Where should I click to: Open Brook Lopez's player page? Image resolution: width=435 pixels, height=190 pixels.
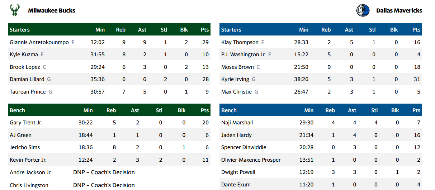(25, 67)
